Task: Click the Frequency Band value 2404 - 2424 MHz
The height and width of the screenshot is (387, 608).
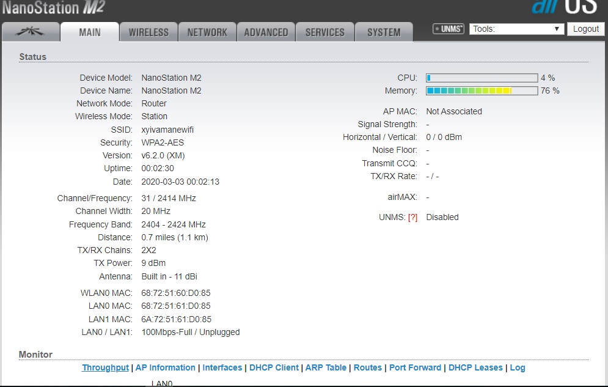Action: pos(174,224)
